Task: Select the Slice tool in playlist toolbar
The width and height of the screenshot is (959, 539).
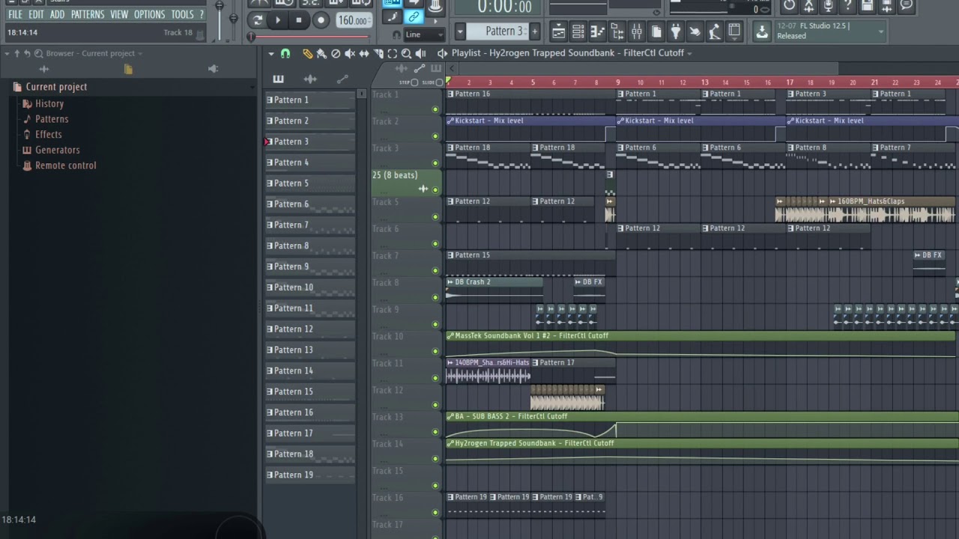Action: point(378,54)
